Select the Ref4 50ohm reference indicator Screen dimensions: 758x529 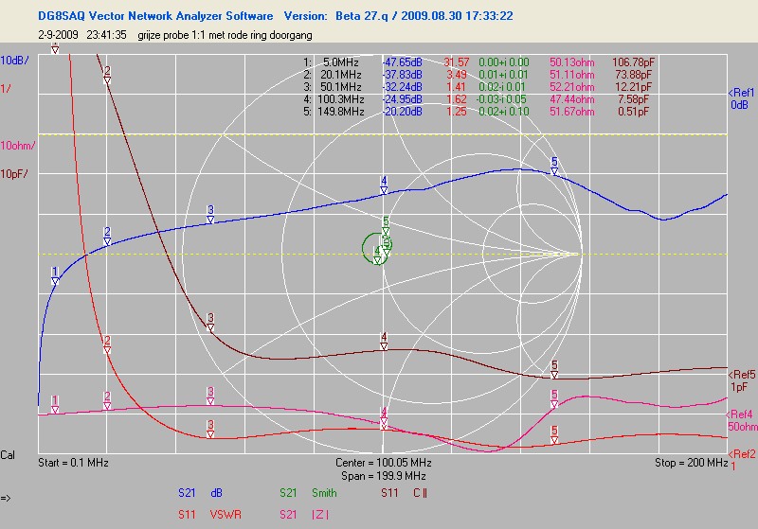(740, 420)
